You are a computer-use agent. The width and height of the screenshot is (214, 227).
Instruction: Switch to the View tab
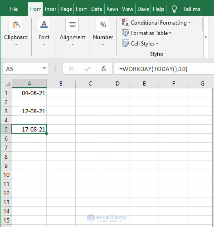[128, 9]
